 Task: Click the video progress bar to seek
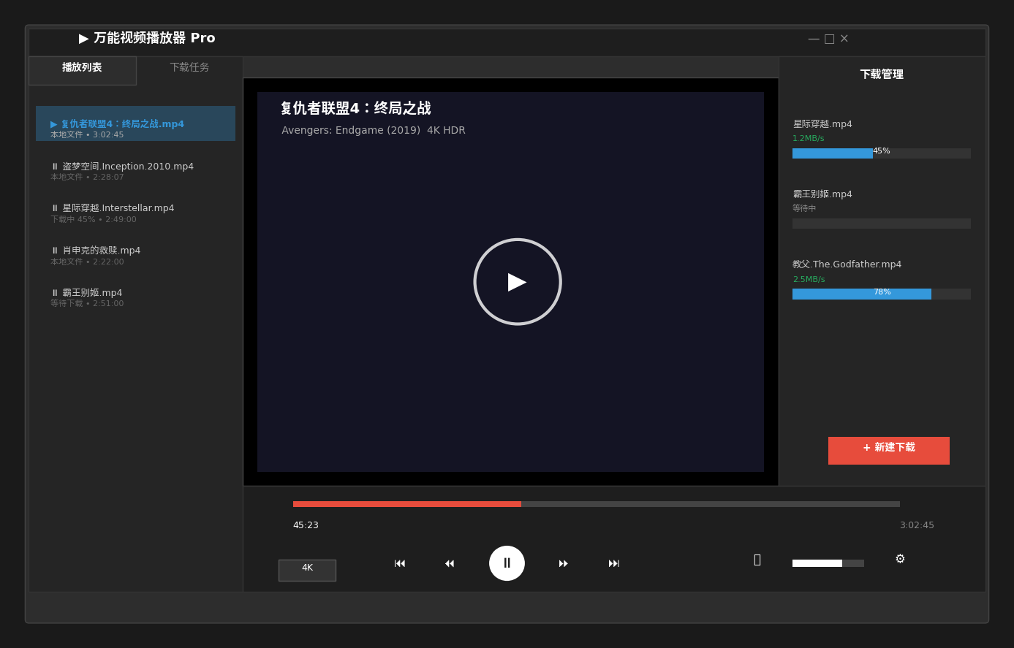pyautogui.click(x=596, y=503)
